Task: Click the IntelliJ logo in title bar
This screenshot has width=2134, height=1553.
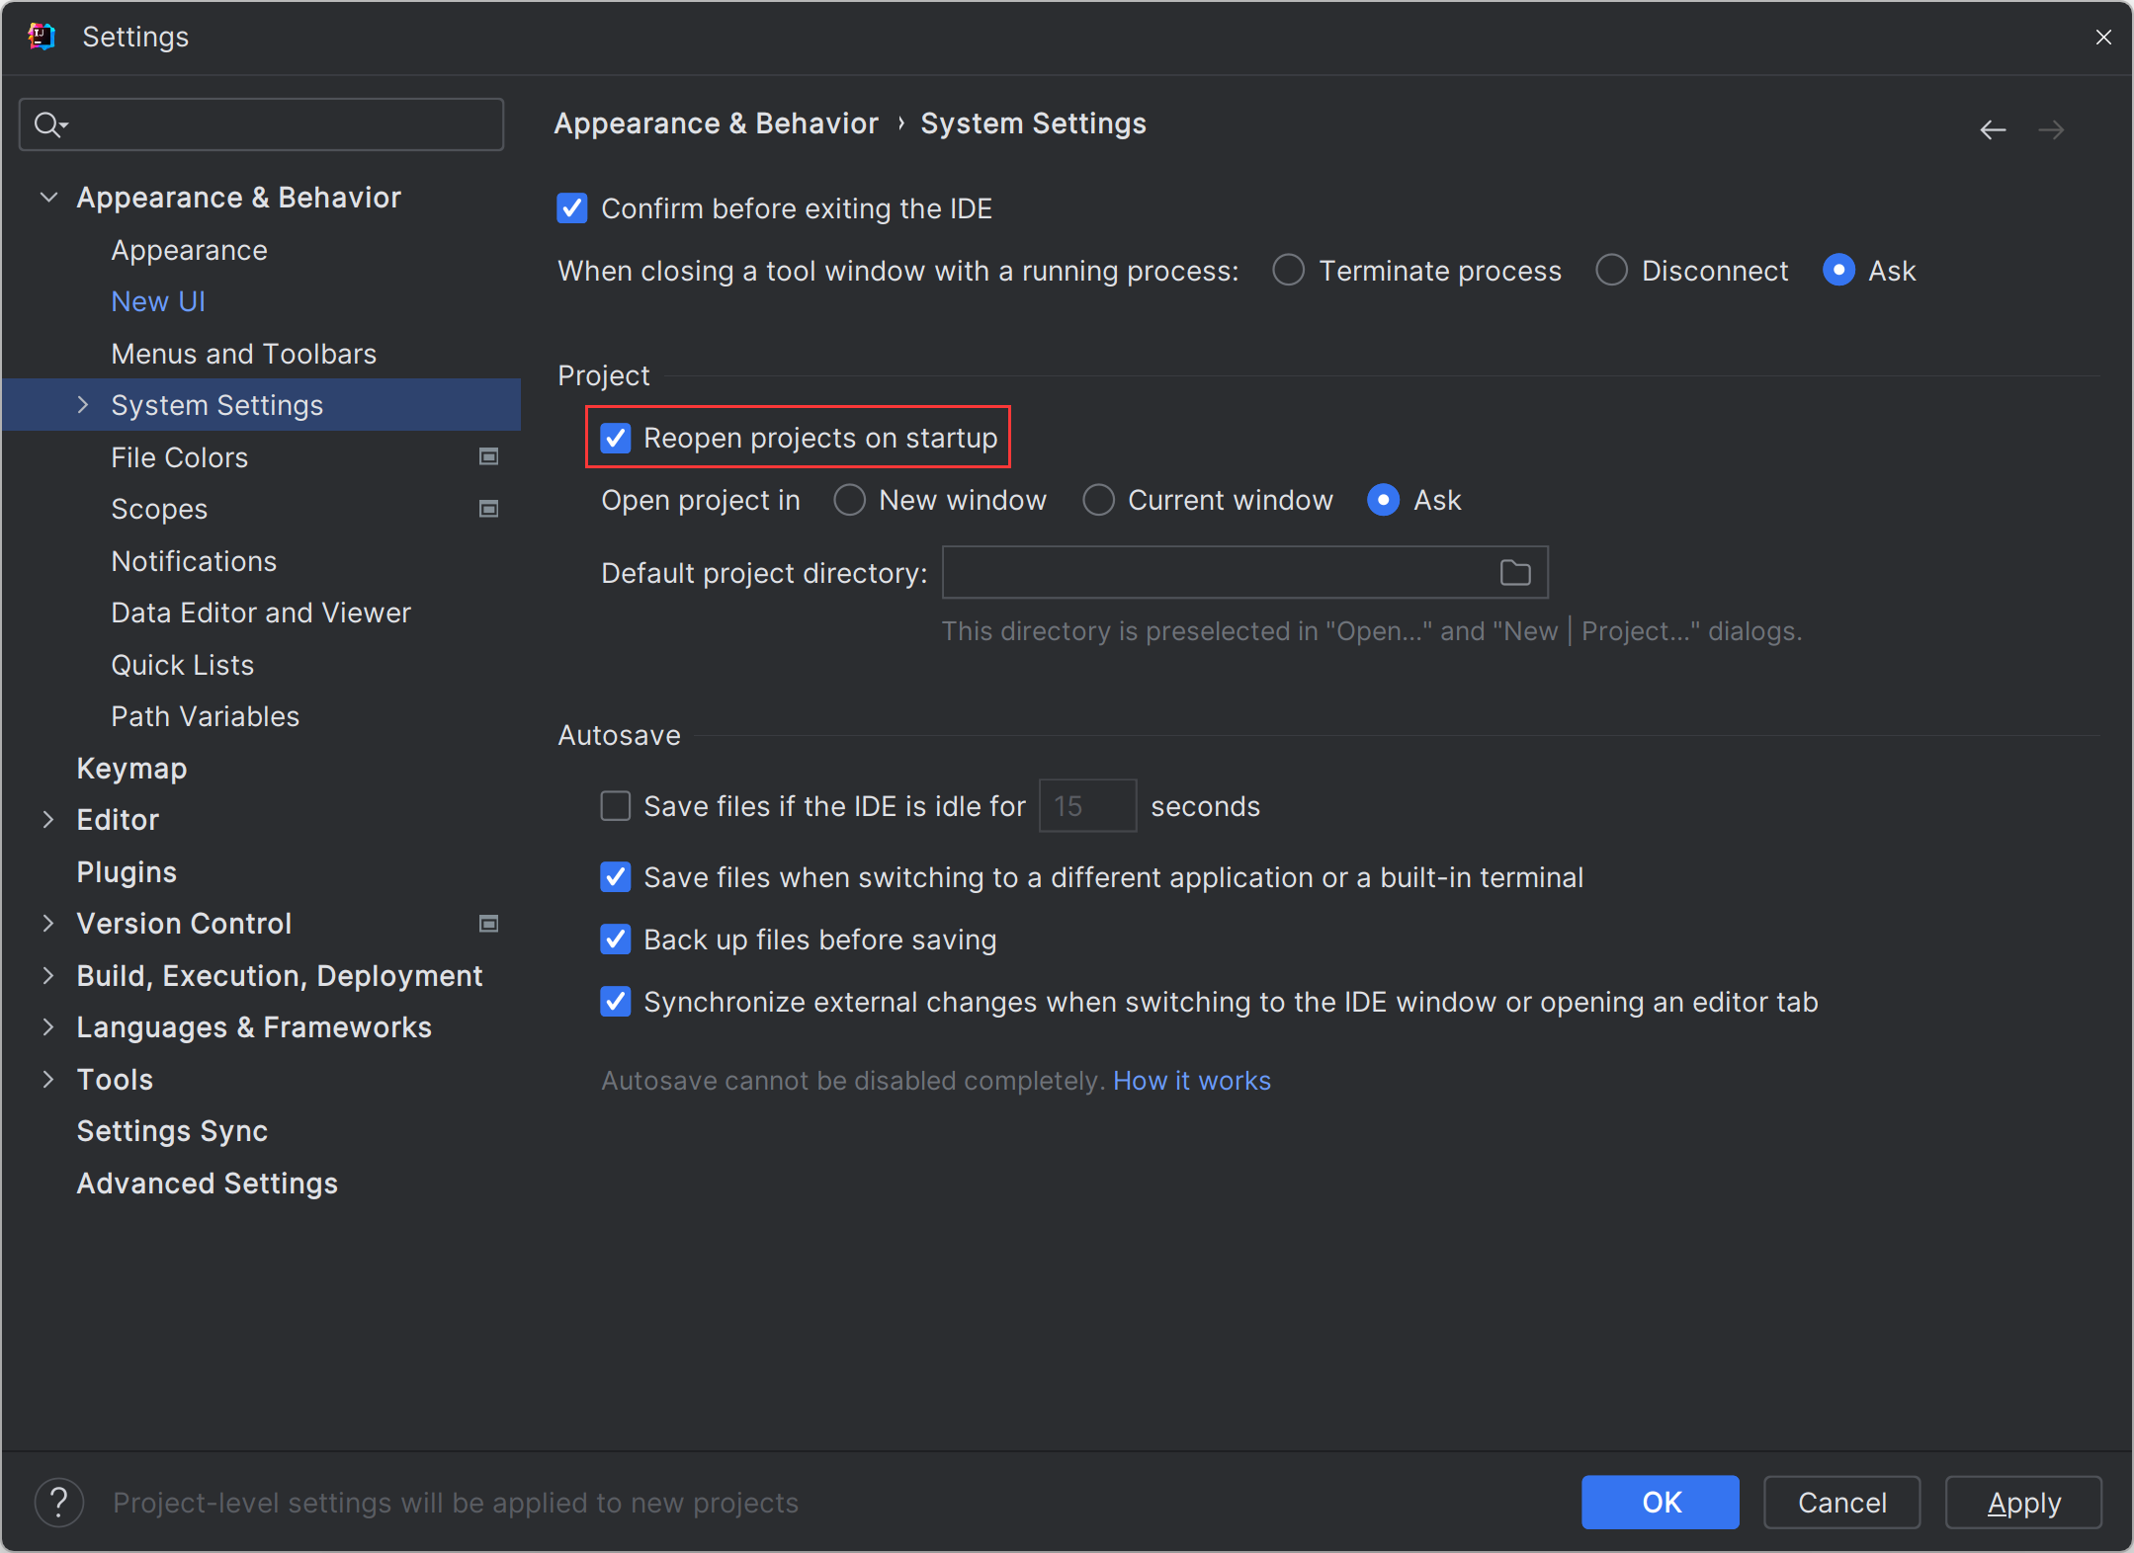Action: (42, 37)
